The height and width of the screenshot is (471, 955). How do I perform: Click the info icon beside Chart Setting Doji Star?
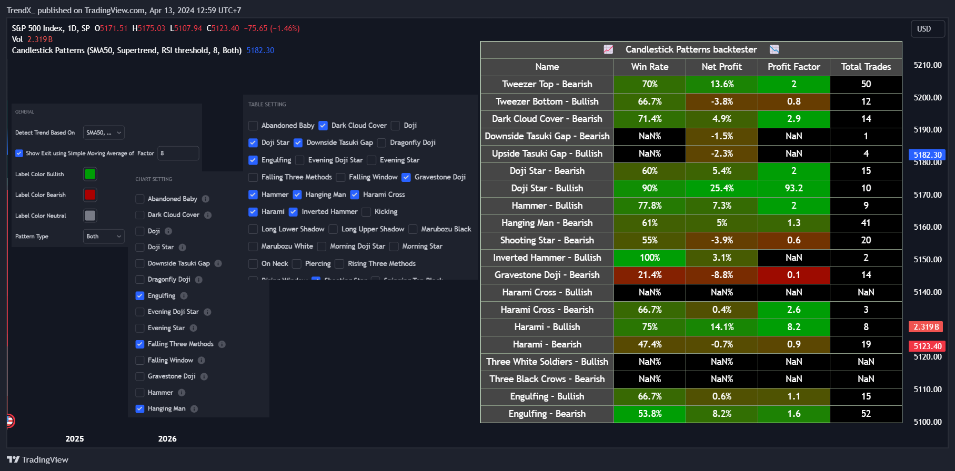click(x=182, y=247)
